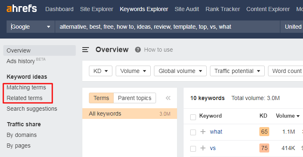Open the Google search engine dropdown
This screenshot has height=157, width=303.
point(30,27)
